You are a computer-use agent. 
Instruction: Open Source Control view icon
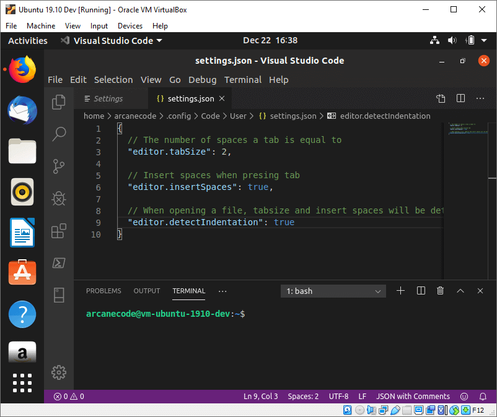coord(59,166)
